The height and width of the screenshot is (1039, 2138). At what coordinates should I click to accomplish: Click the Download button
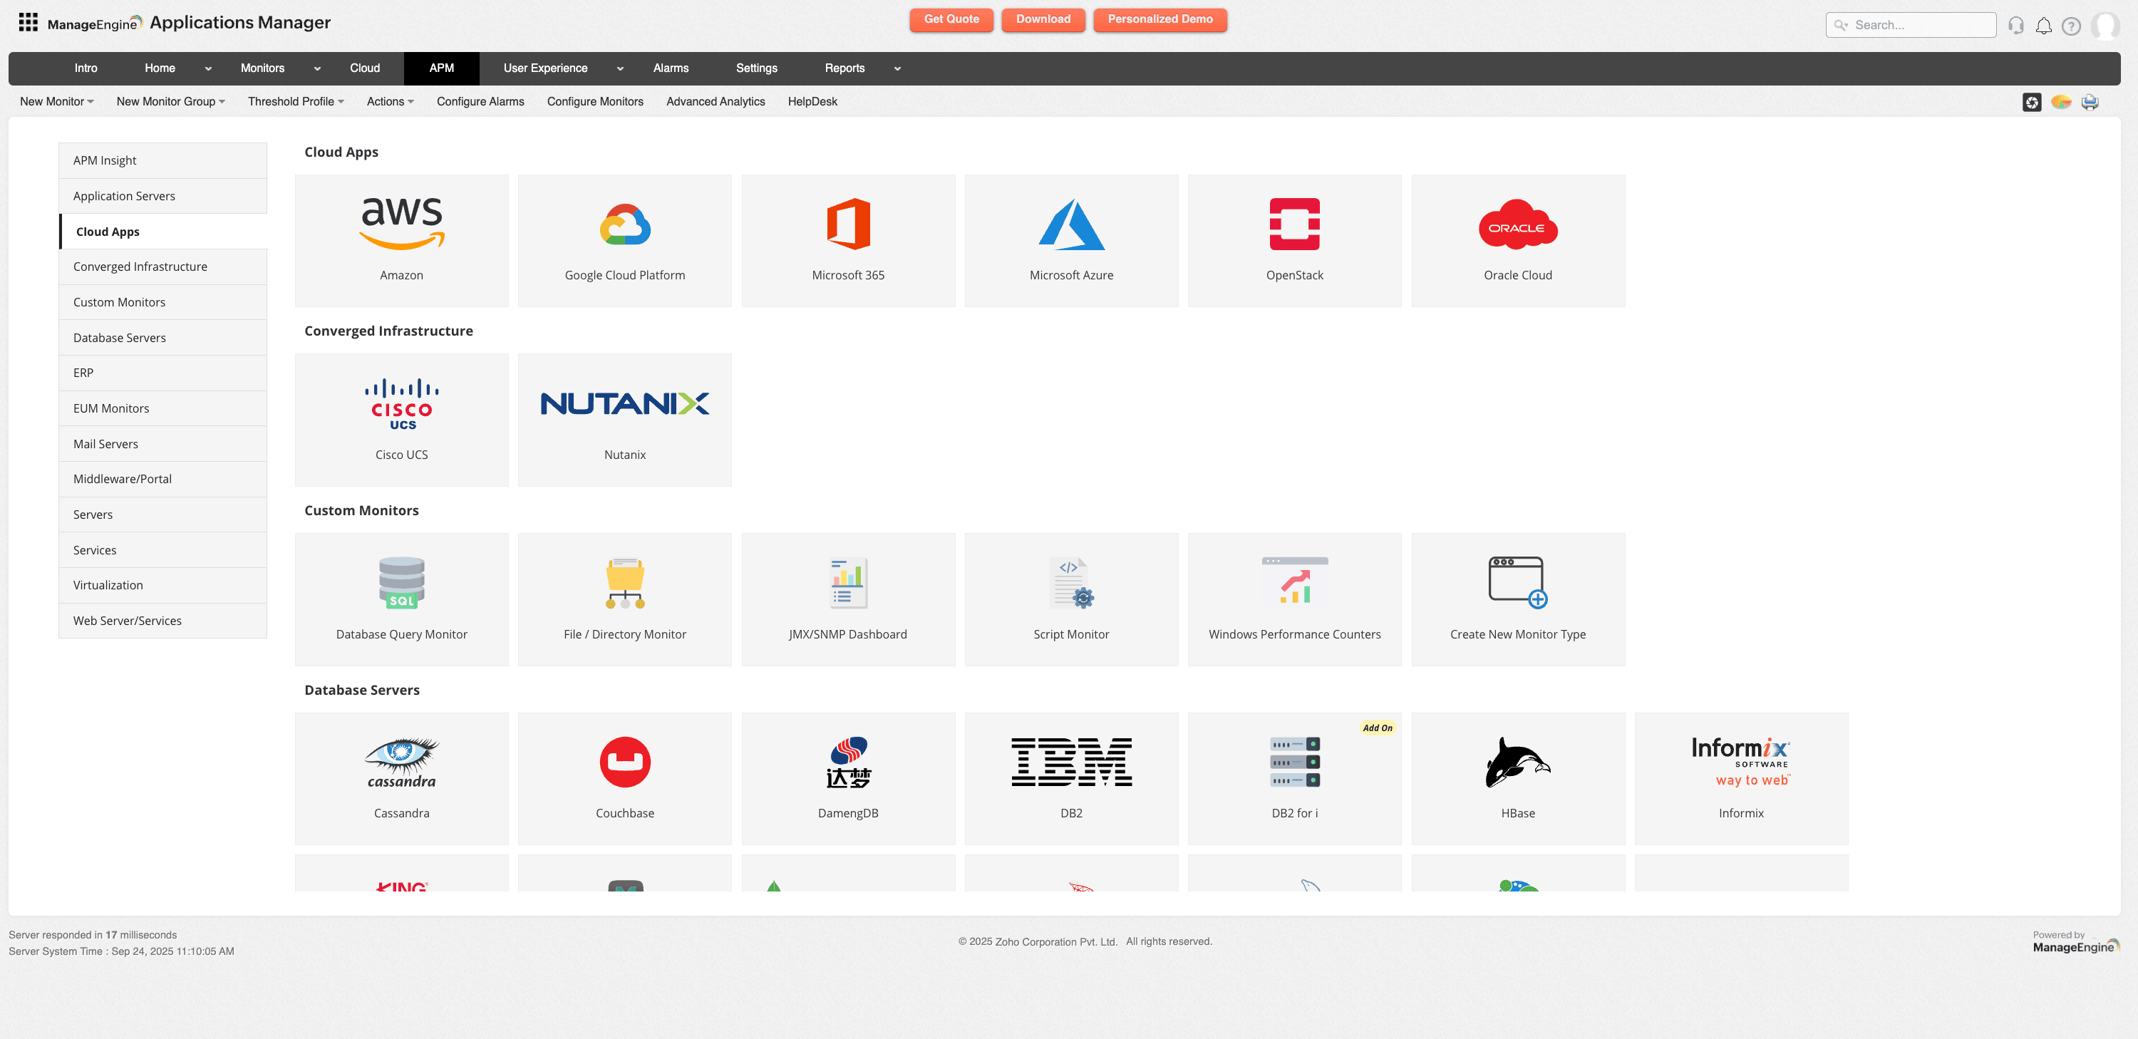point(1043,19)
